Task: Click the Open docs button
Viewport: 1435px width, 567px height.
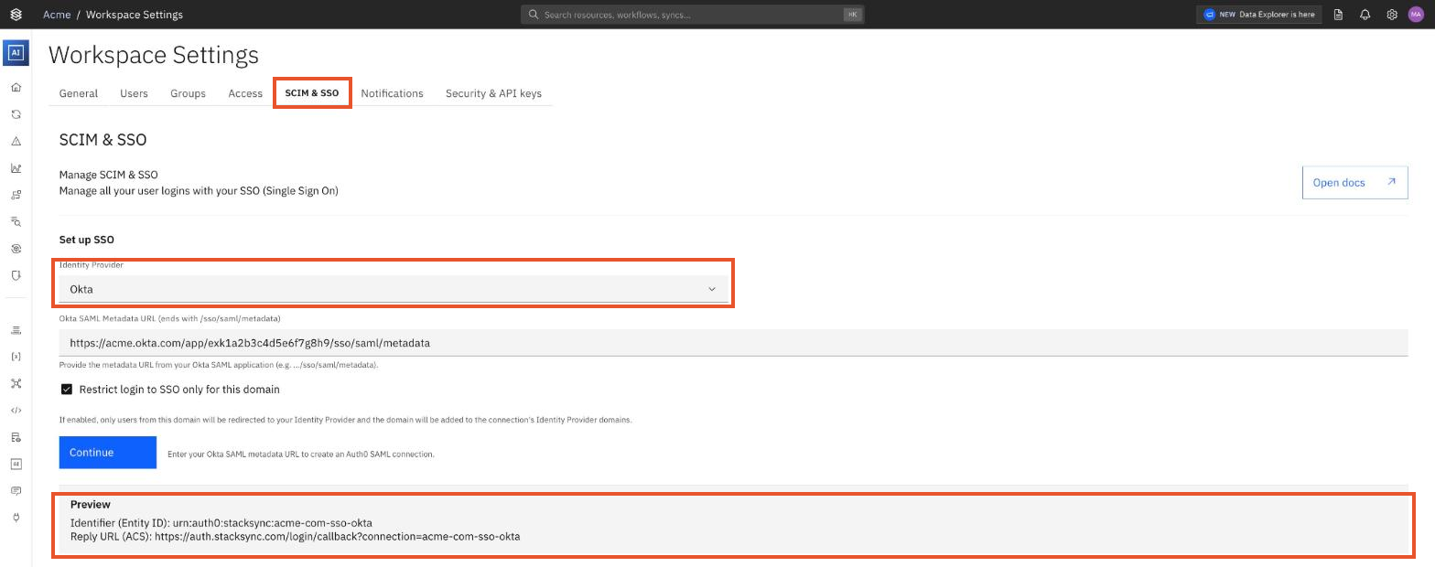Action: click(1354, 182)
